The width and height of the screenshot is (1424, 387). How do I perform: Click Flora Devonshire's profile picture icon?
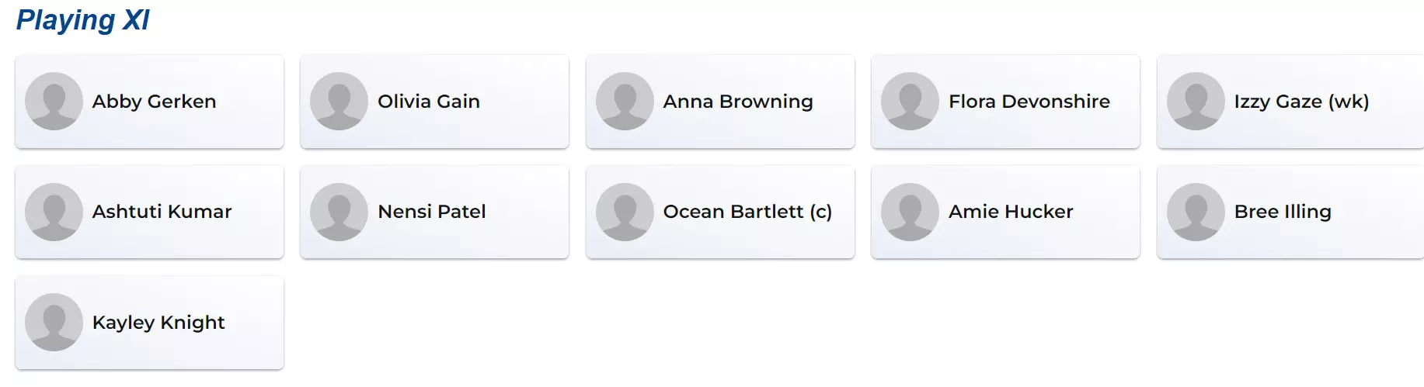(910, 102)
